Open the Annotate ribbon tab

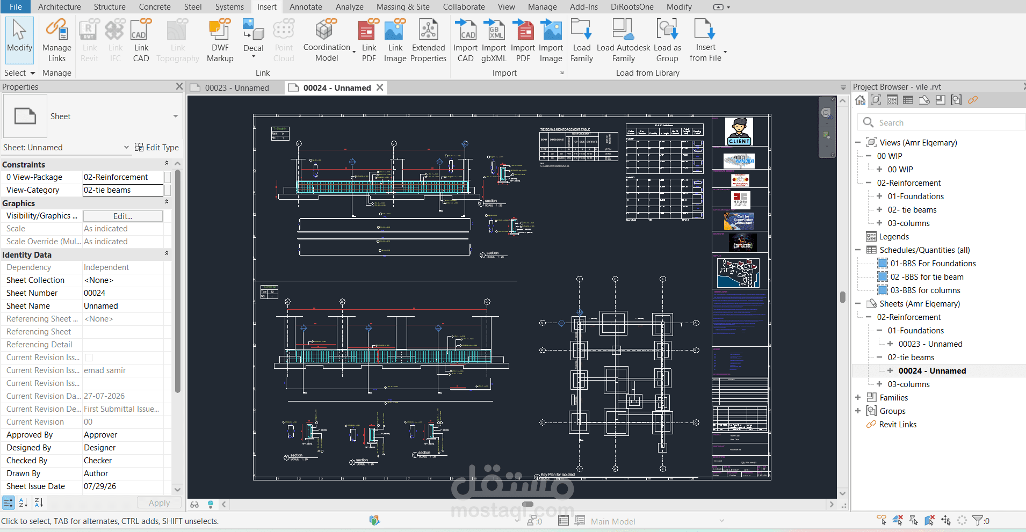[x=306, y=7]
